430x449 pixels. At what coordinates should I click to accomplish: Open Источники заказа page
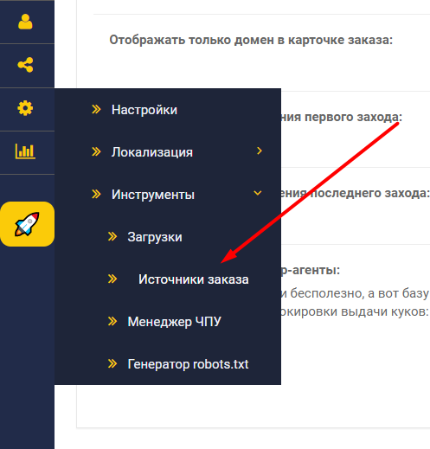coord(194,279)
